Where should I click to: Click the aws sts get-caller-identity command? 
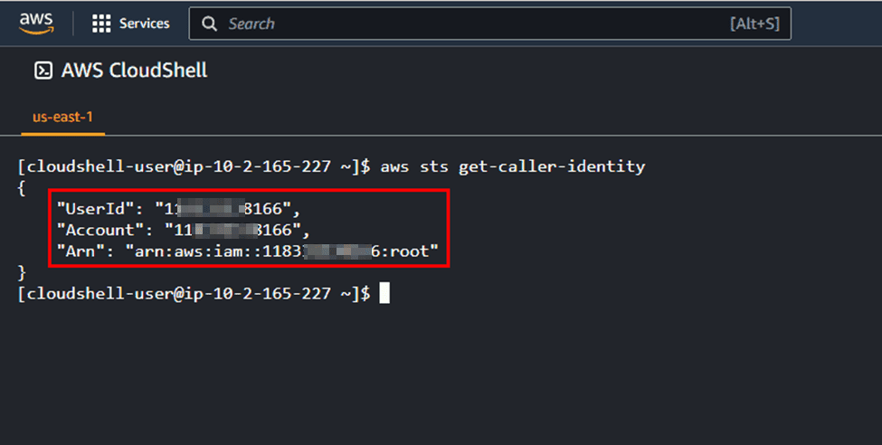[512, 166]
